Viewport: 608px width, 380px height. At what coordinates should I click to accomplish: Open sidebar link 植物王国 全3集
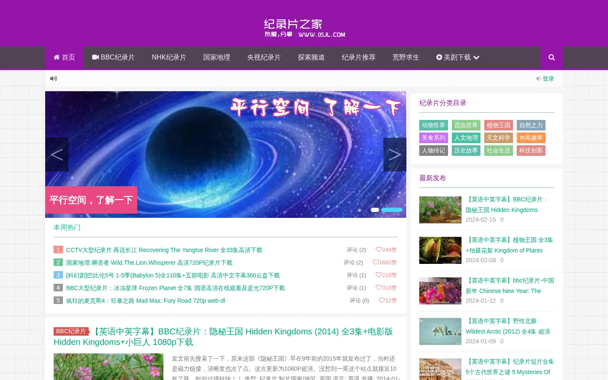pyautogui.click(x=510, y=245)
